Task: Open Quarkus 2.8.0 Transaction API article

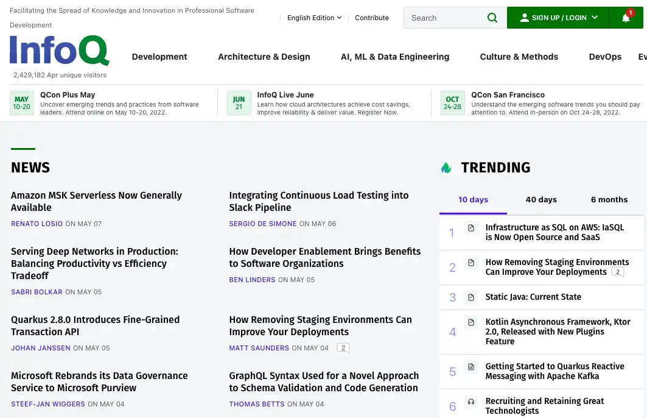Action: pos(96,326)
